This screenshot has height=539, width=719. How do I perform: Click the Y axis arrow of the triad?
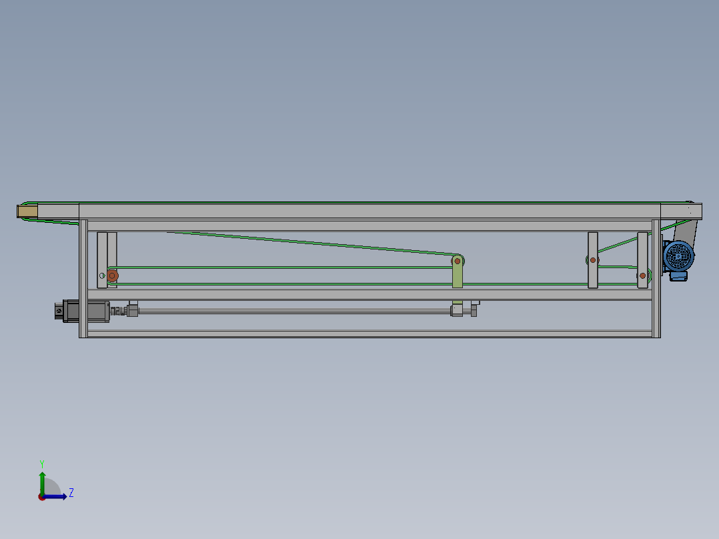(42, 482)
